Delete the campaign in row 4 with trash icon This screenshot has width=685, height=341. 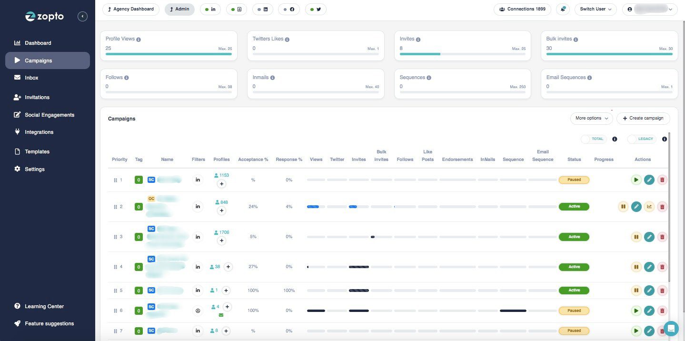(662, 267)
